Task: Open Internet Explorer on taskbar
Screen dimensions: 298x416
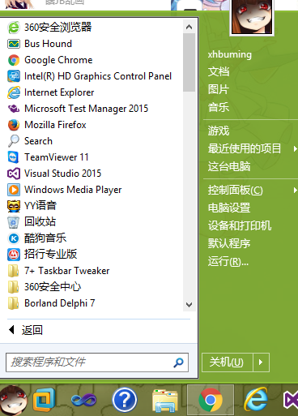Action: coord(255,400)
